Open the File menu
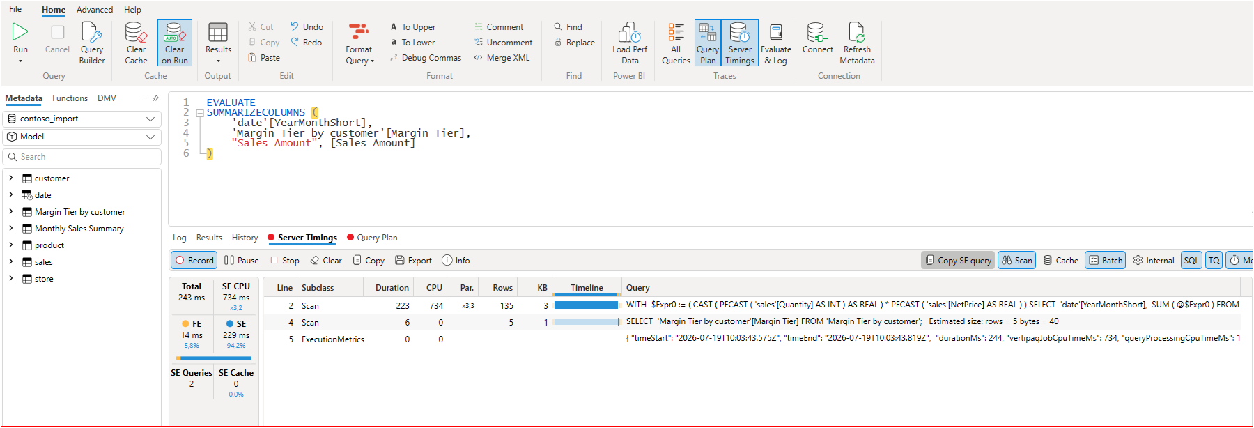Image resolution: width=1254 pixels, height=428 pixels. tap(15, 9)
